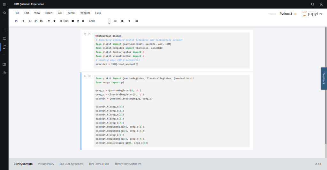Open the IBM Terms of Use link
The image size is (327, 170).
point(99,164)
